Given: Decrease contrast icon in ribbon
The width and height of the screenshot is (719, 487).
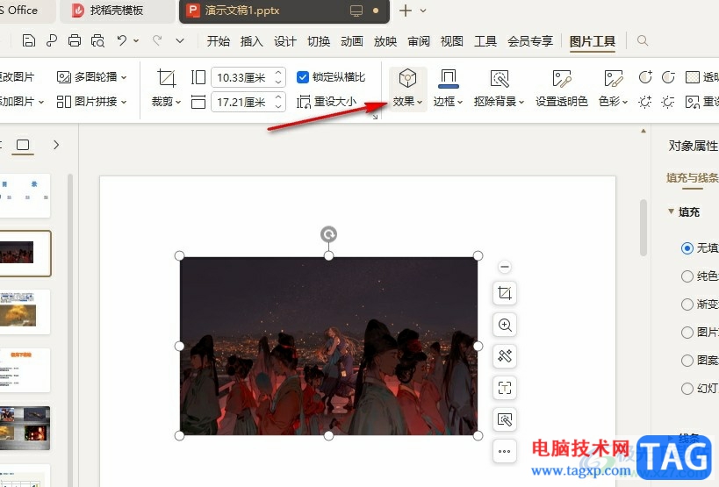Looking at the screenshot, I should (668, 77).
